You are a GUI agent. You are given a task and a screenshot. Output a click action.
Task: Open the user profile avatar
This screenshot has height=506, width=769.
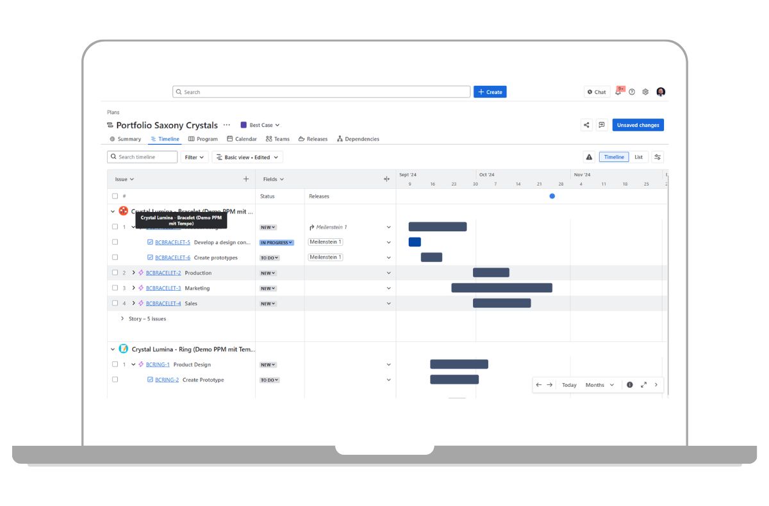click(661, 92)
